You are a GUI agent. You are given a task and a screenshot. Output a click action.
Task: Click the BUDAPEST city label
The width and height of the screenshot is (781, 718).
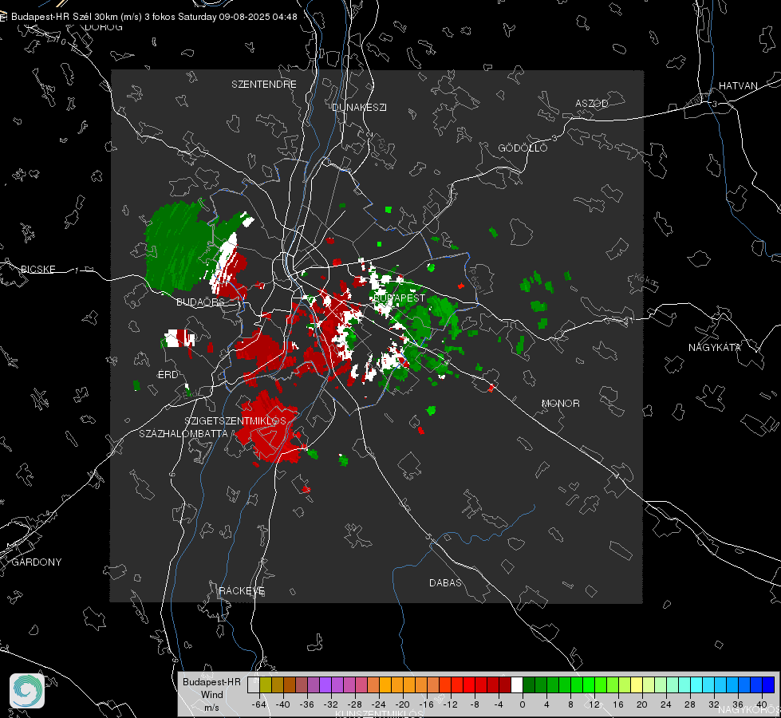(399, 298)
